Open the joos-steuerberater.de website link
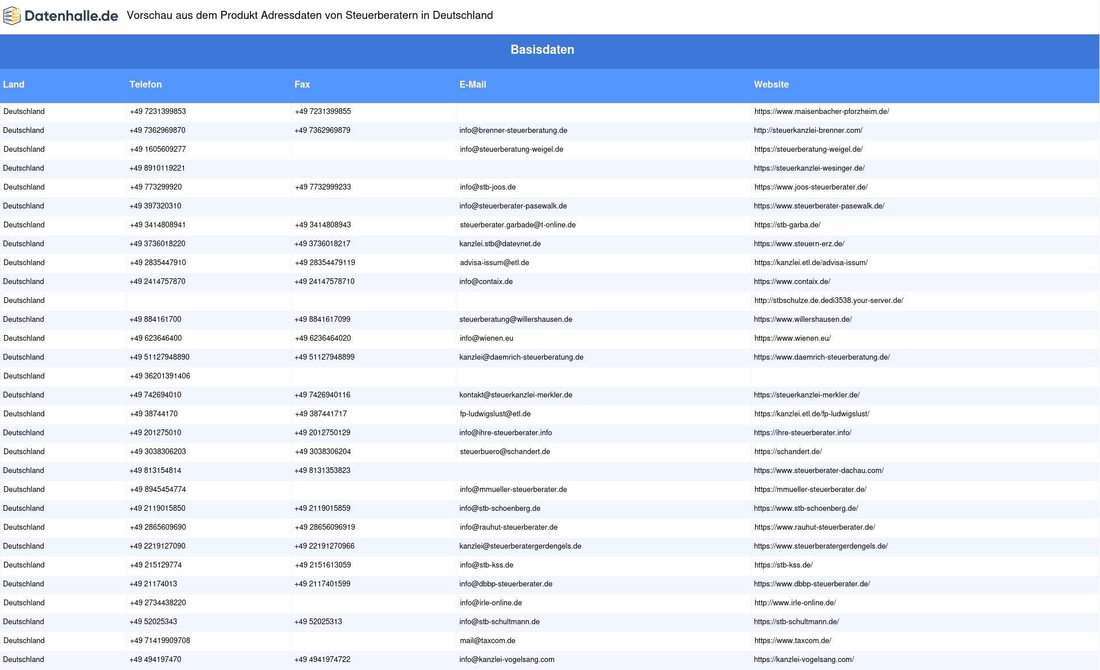The width and height of the screenshot is (1100, 670). pos(811,187)
